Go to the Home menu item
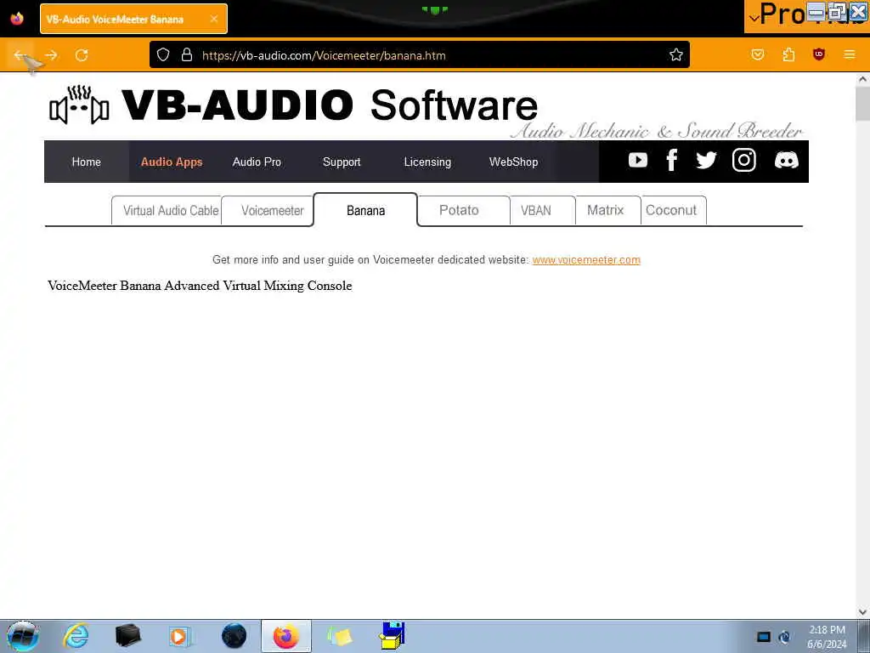The width and height of the screenshot is (870, 653). click(x=86, y=162)
